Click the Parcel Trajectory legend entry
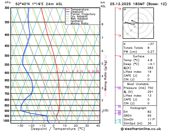This screenshot has width=169, height=131. (83, 14)
